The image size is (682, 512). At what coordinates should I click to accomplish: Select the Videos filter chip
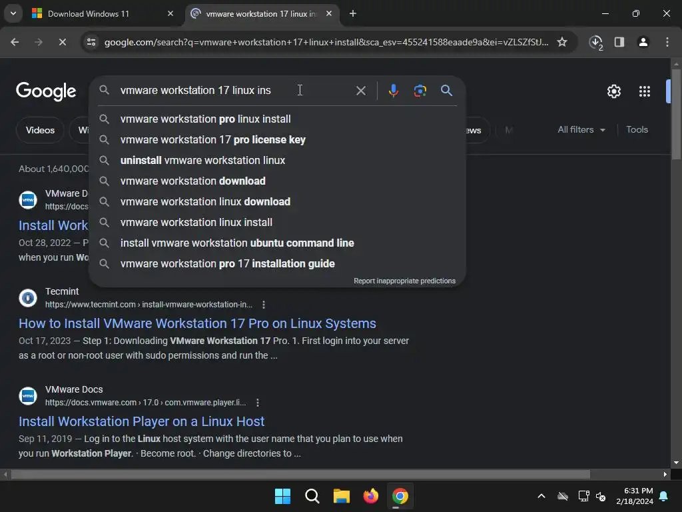click(x=40, y=130)
